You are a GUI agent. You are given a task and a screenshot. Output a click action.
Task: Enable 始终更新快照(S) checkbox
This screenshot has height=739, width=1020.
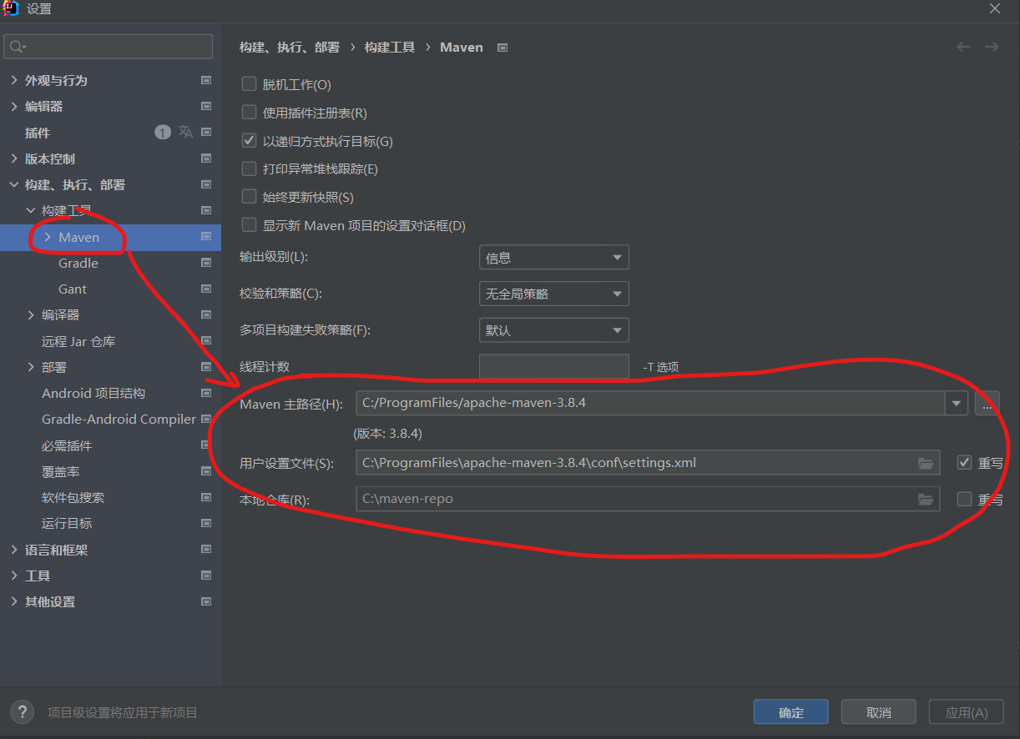tap(249, 197)
